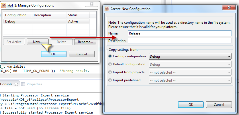239x115 pixels.
Task: Open the Existing configuration Debug dropdown
Action: (190, 57)
